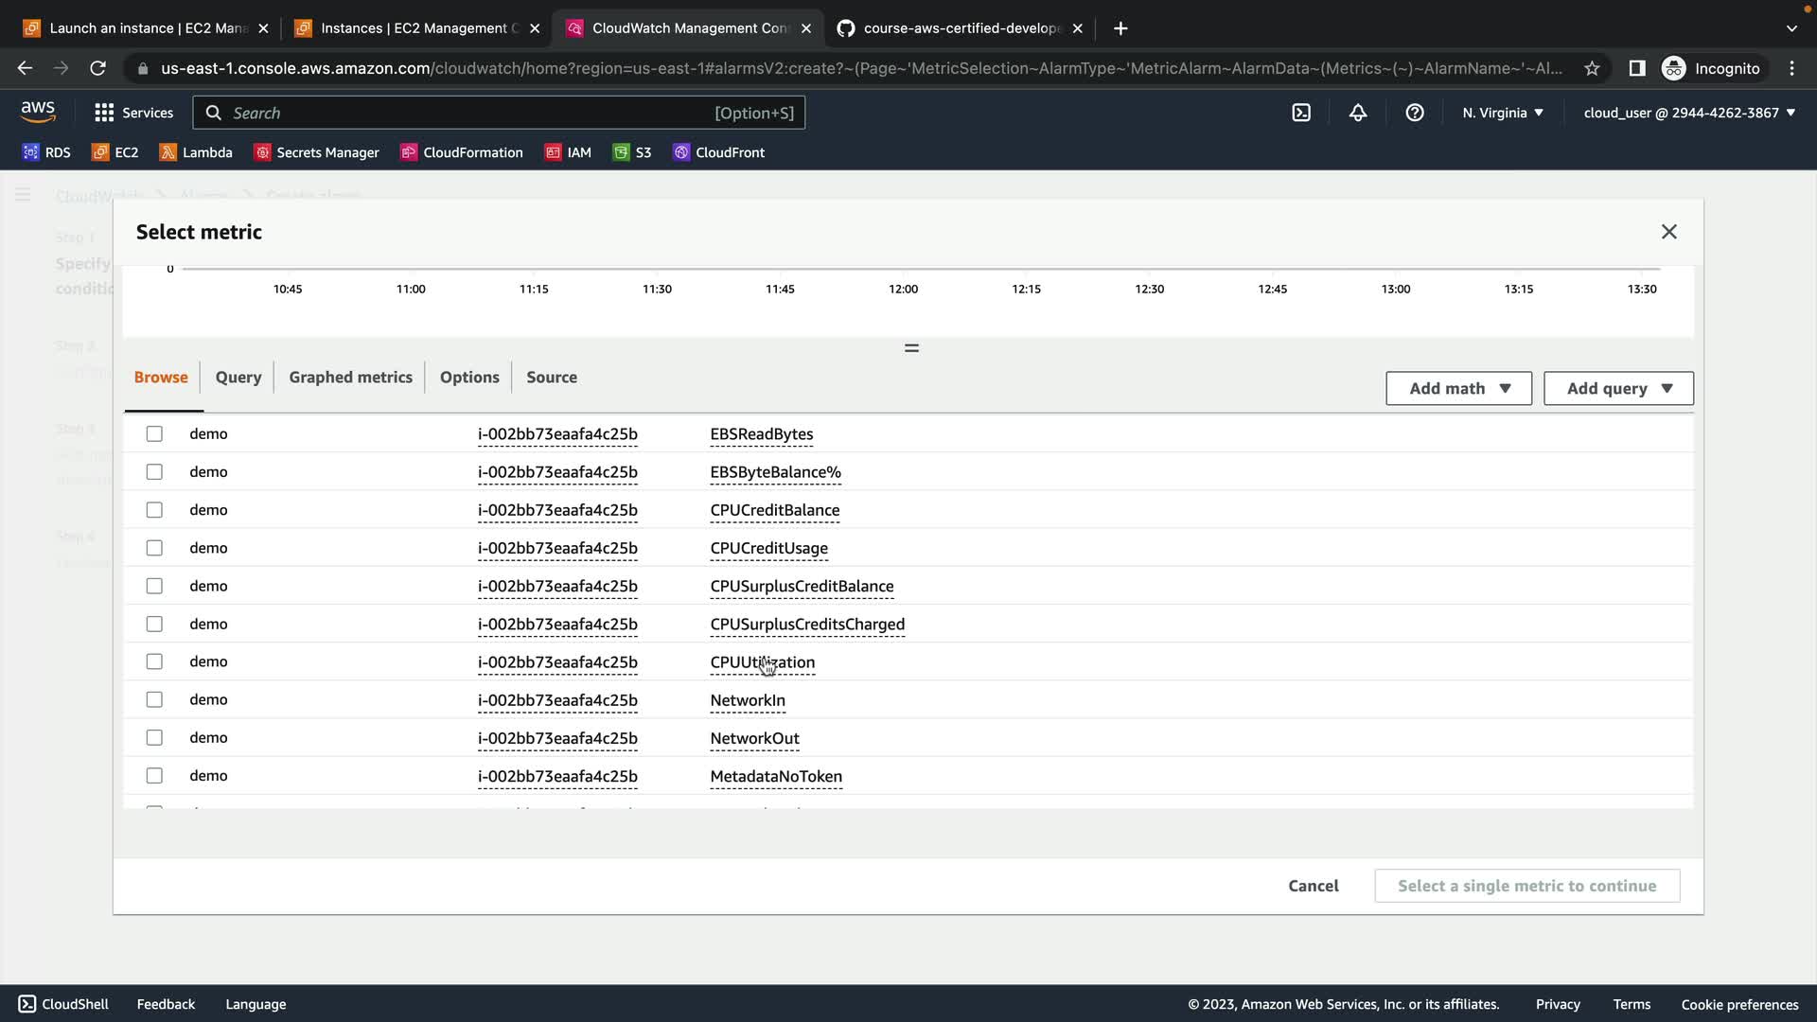
Task: Open the notifications bell icon
Action: click(1358, 113)
